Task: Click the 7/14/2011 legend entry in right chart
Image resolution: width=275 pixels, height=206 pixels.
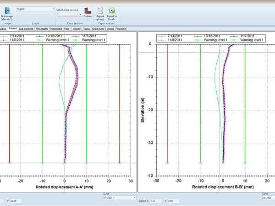Action: pos(170,36)
